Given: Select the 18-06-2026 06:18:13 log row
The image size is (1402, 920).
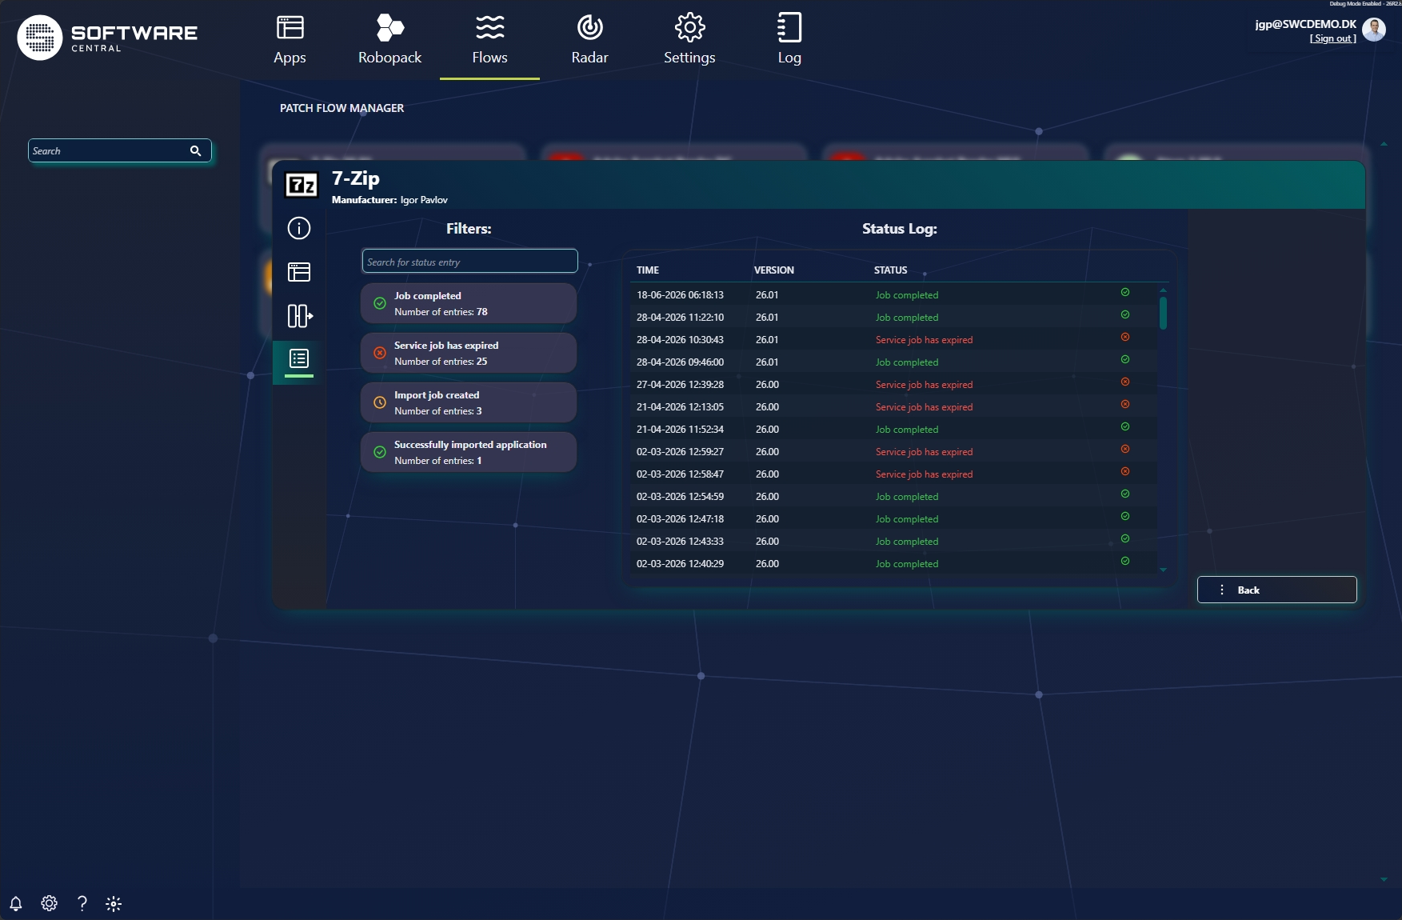Looking at the screenshot, I should [x=893, y=294].
